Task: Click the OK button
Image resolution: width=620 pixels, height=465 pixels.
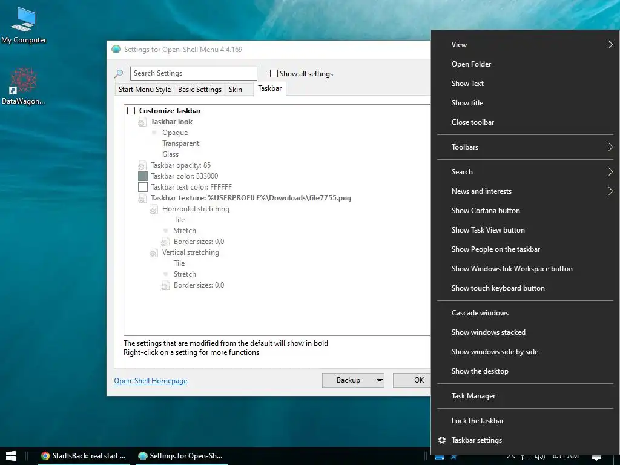Action: (412, 380)
